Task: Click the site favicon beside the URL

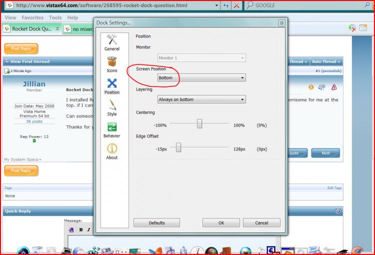Action: point(9,5)
